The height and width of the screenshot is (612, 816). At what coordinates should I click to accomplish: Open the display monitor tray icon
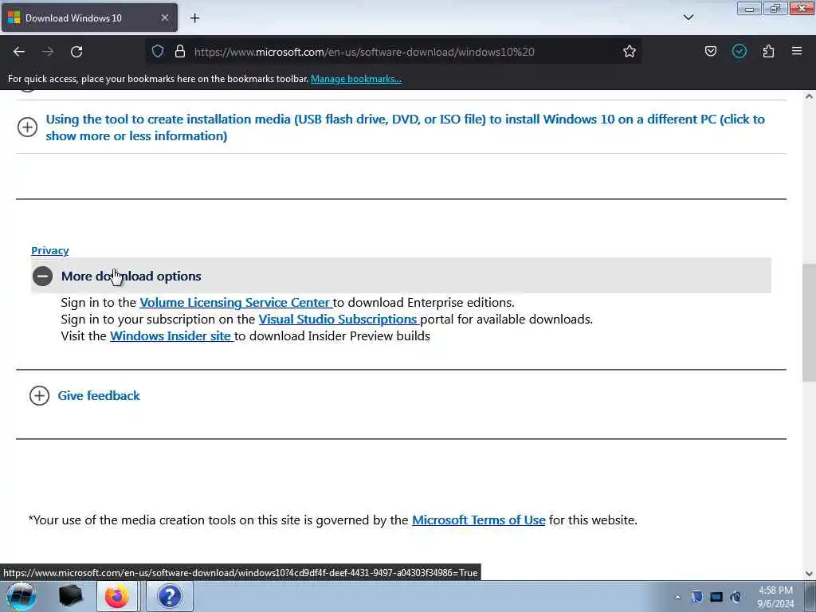coord(716,597)
